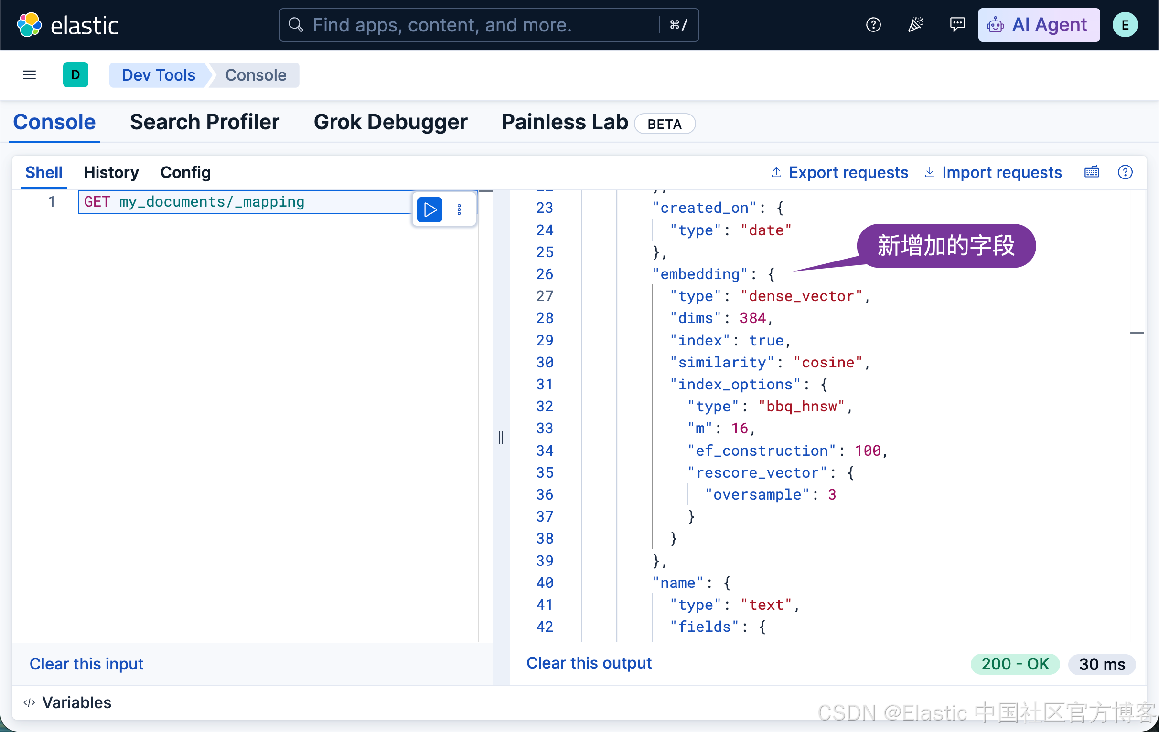Click the "created_on" key

point(704,208)
